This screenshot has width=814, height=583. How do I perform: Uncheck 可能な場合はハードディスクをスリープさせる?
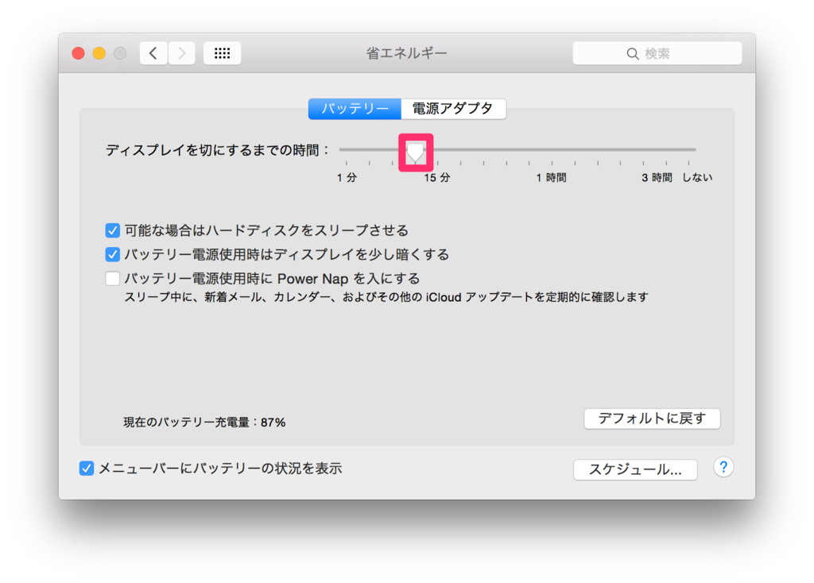(x=113, y=230)
